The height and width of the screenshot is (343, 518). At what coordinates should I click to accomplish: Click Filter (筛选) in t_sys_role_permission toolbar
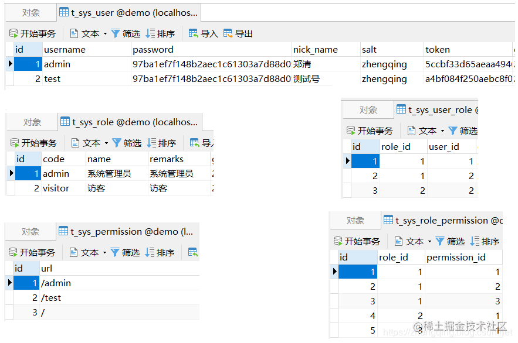coord(451,242)
